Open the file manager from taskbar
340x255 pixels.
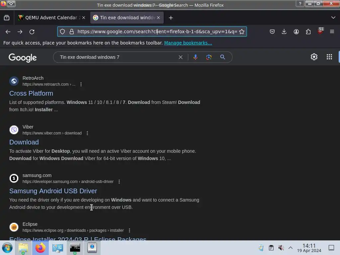click(23, 248)
